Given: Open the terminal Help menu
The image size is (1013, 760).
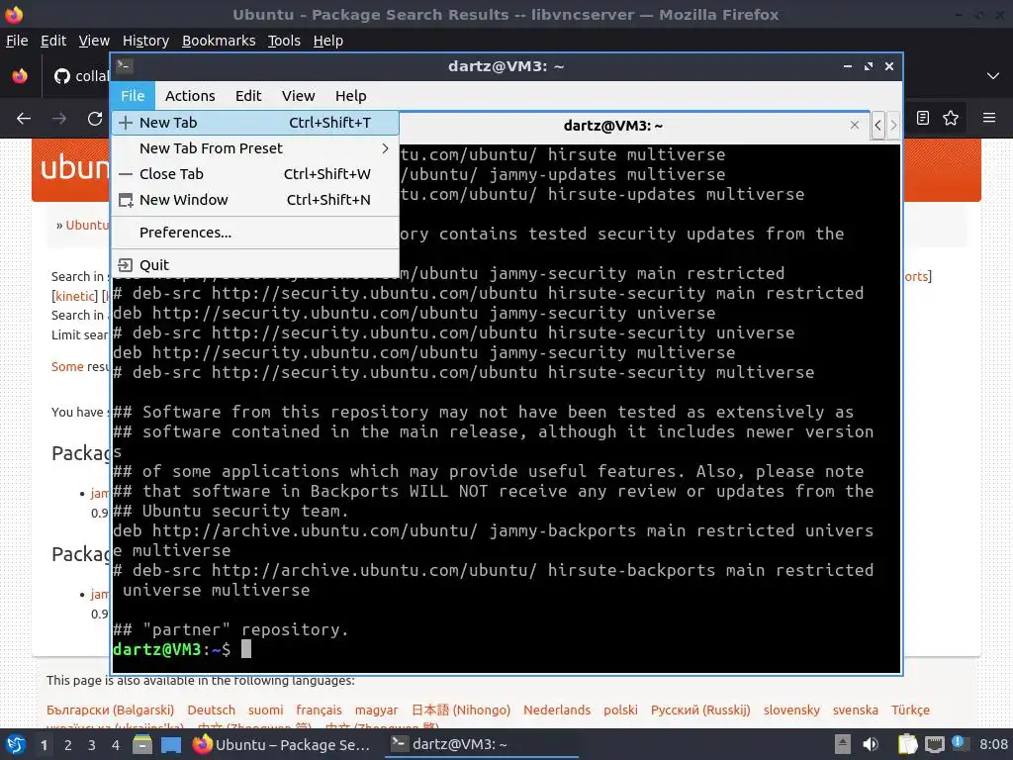Looking at the screenshot, I should click(351, 96).
